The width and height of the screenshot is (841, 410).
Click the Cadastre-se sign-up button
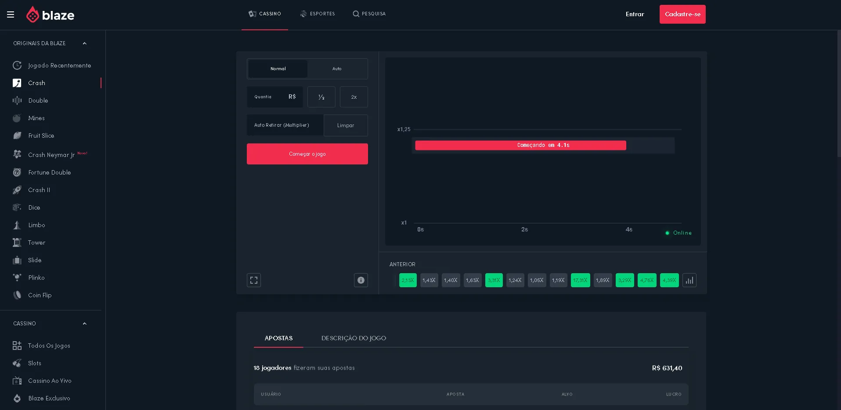[x=682, y=14]
